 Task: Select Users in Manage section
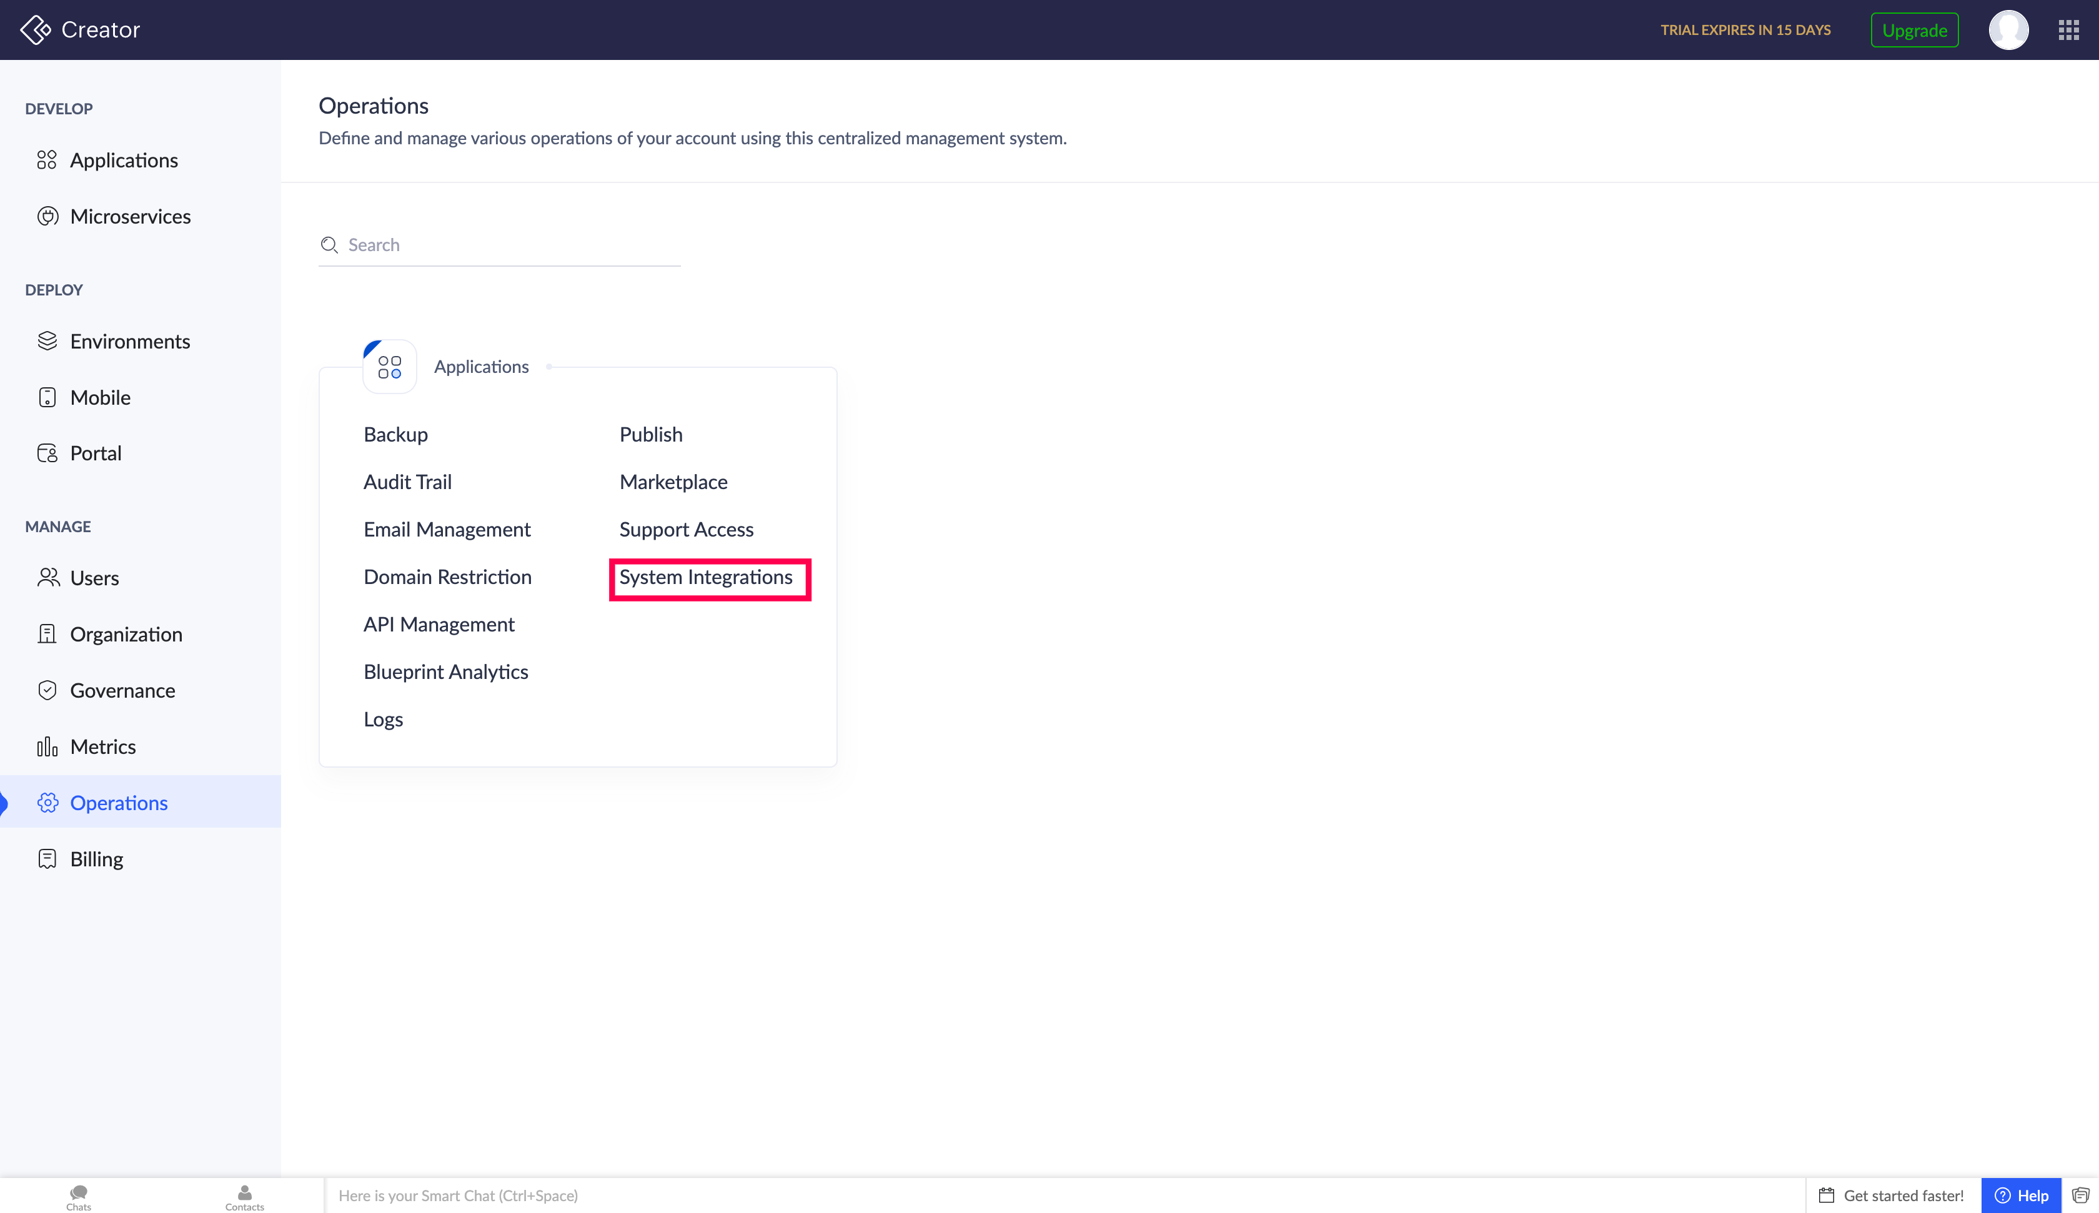[94, 578]
